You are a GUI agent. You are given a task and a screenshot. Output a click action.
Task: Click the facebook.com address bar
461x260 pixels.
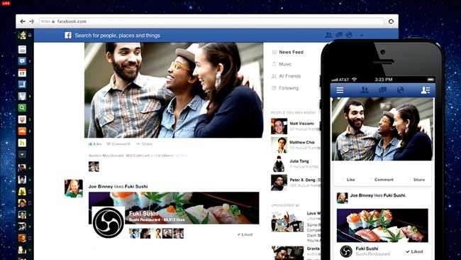click(211, 21)
